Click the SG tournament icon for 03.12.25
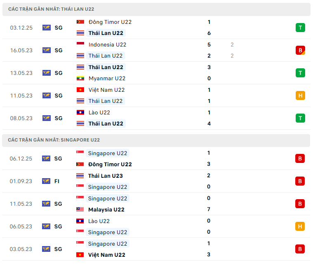Image resolution: width=313 pixels, height=265 pixels. click(46, 28)
